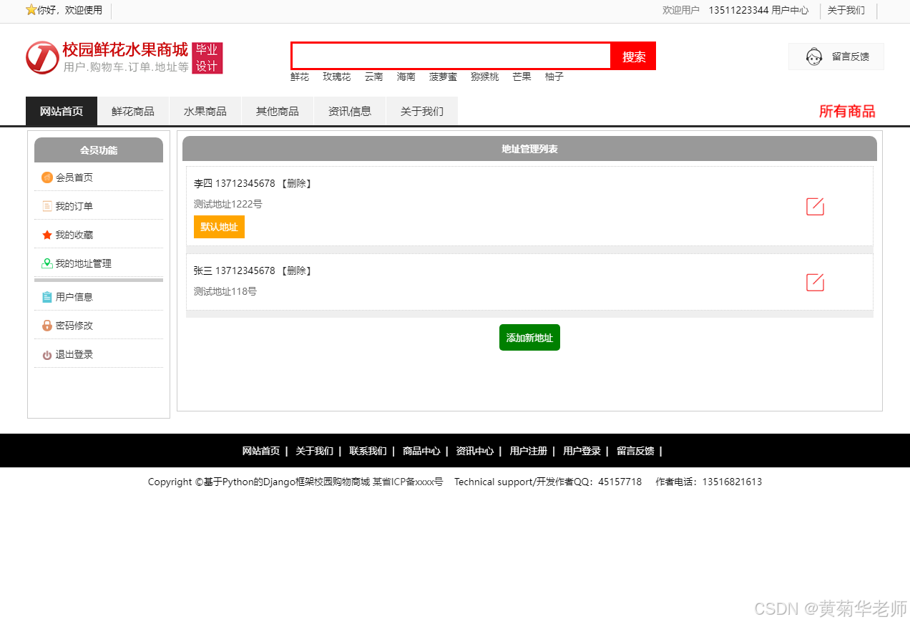The height and width of the screenshot is (624, 910).
Task: Click the address text 测试地址1222号
Action: point(228,204)
